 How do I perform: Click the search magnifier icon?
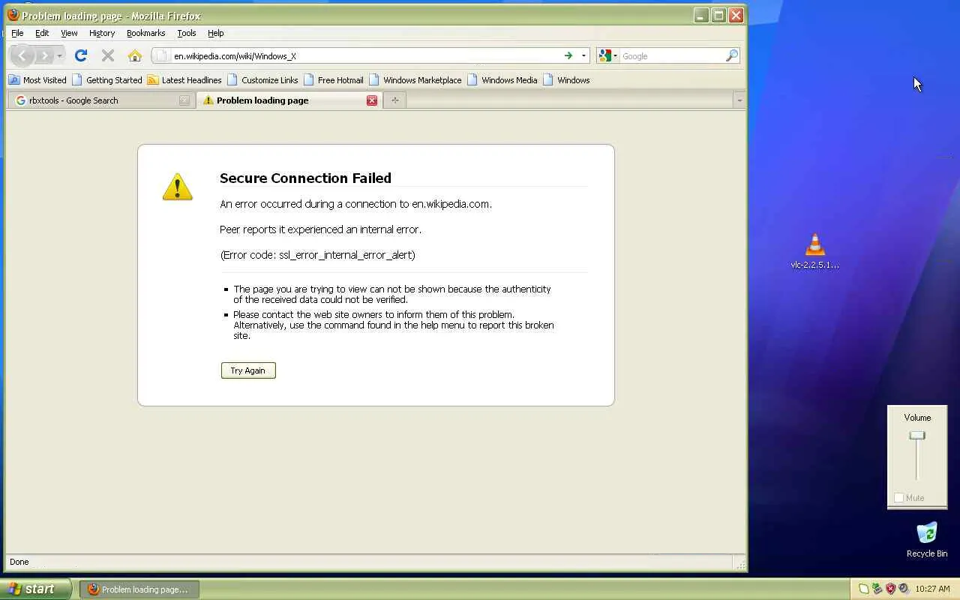(732, 55)
